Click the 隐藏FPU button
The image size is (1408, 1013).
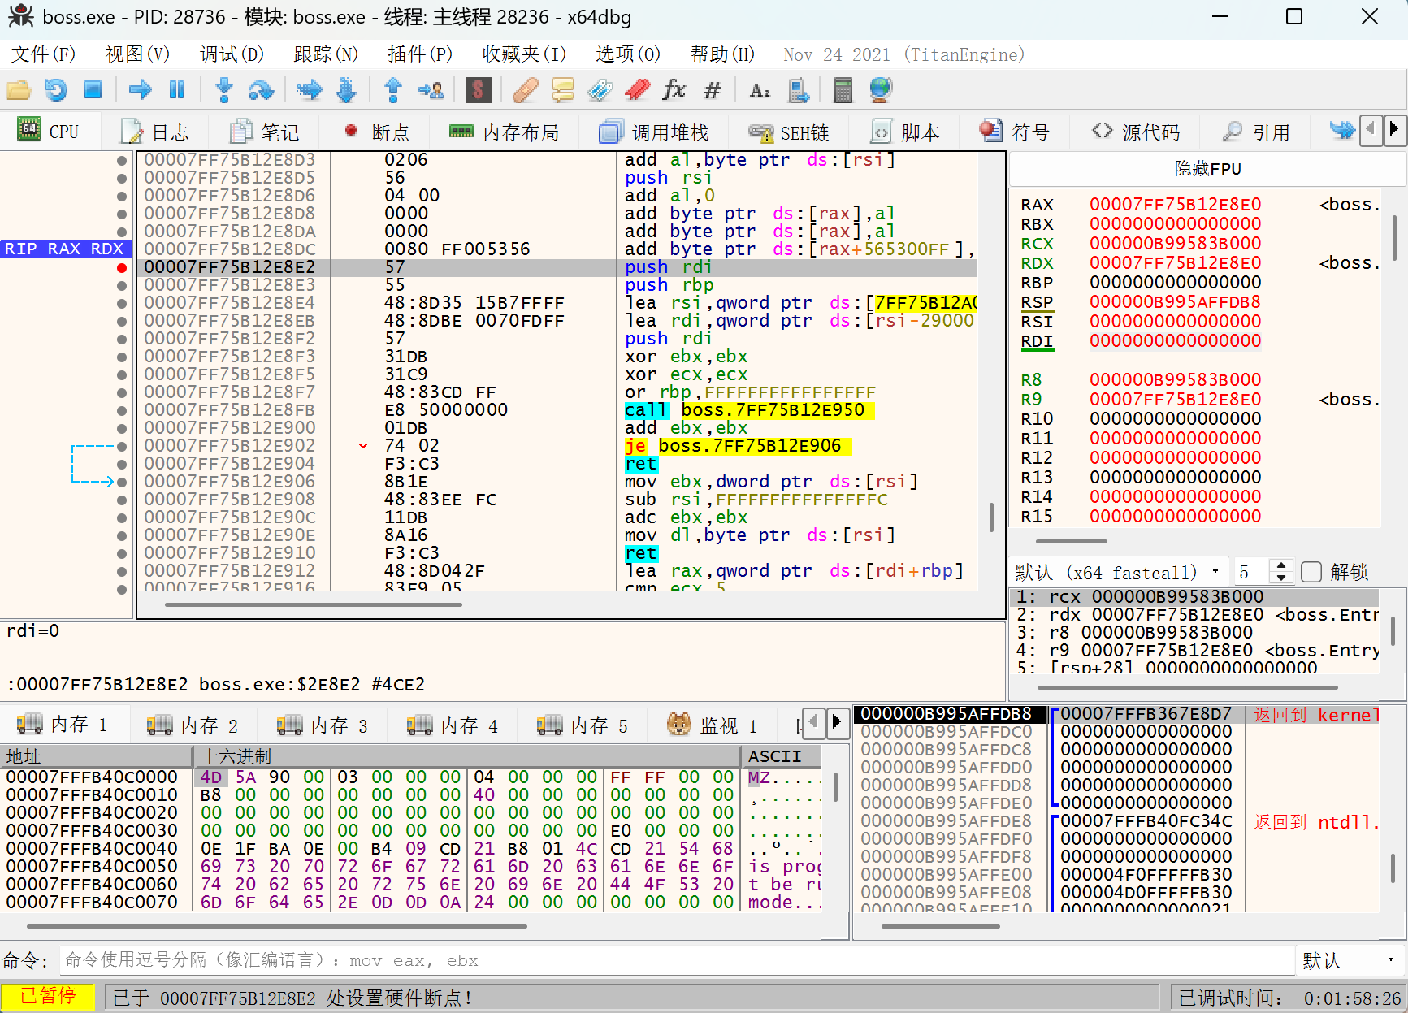point(1207,169)
